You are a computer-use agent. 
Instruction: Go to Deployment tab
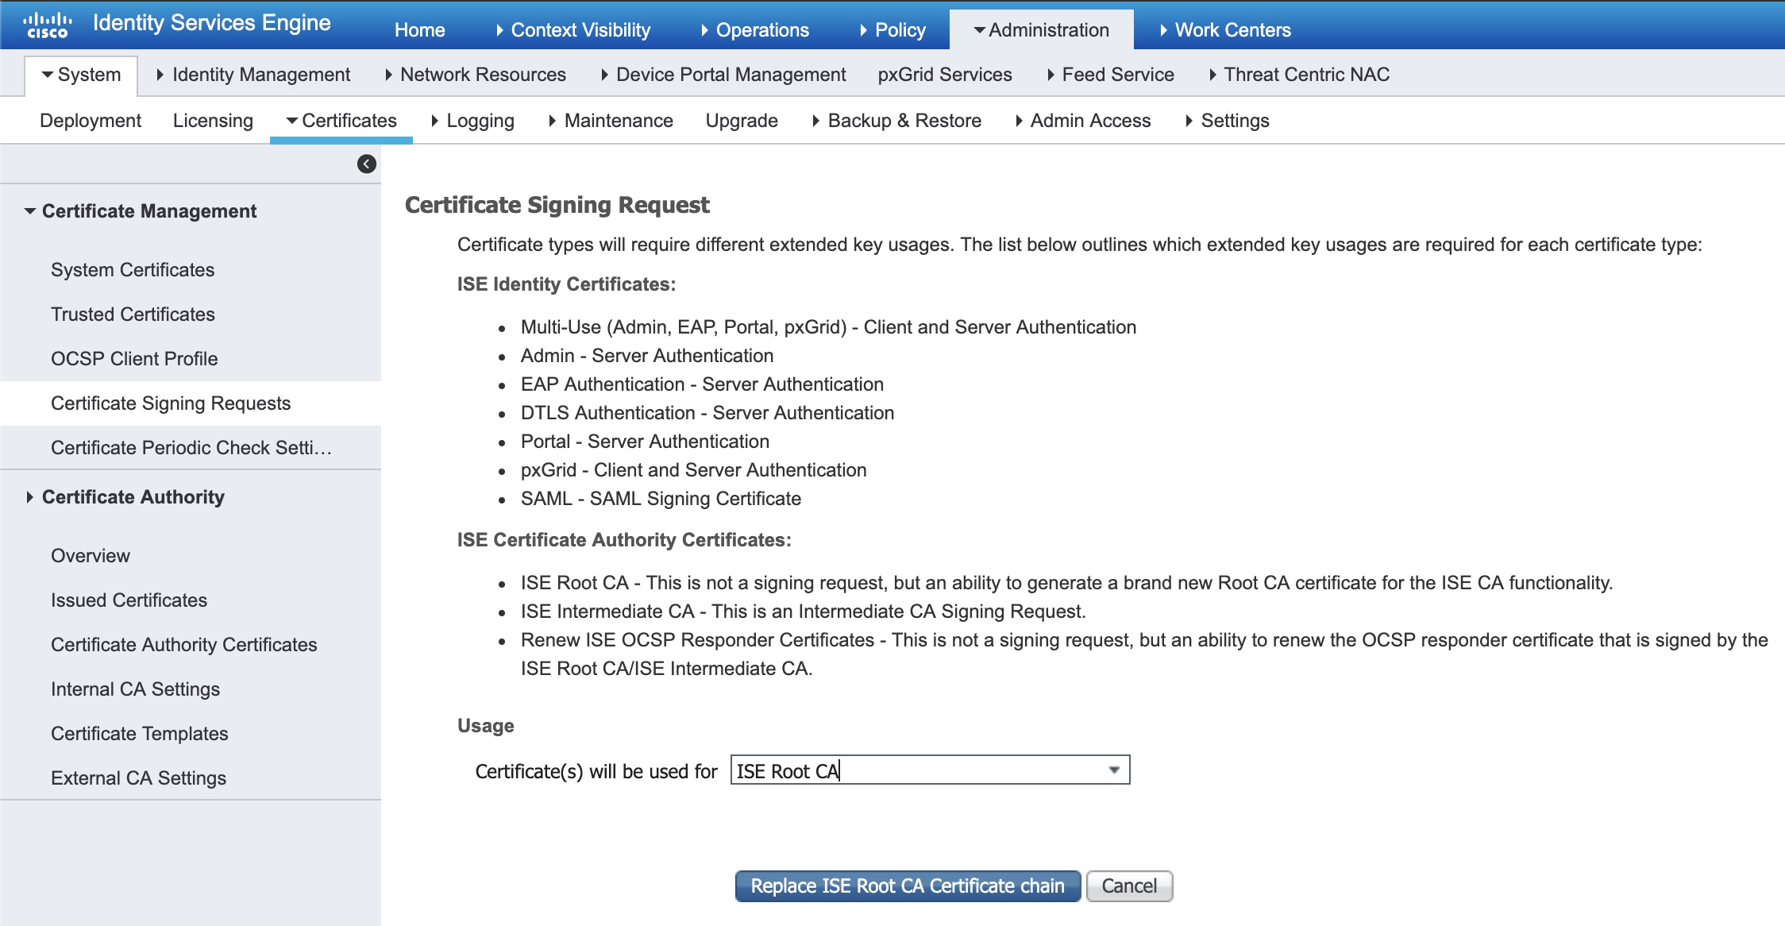coord(91,121)
